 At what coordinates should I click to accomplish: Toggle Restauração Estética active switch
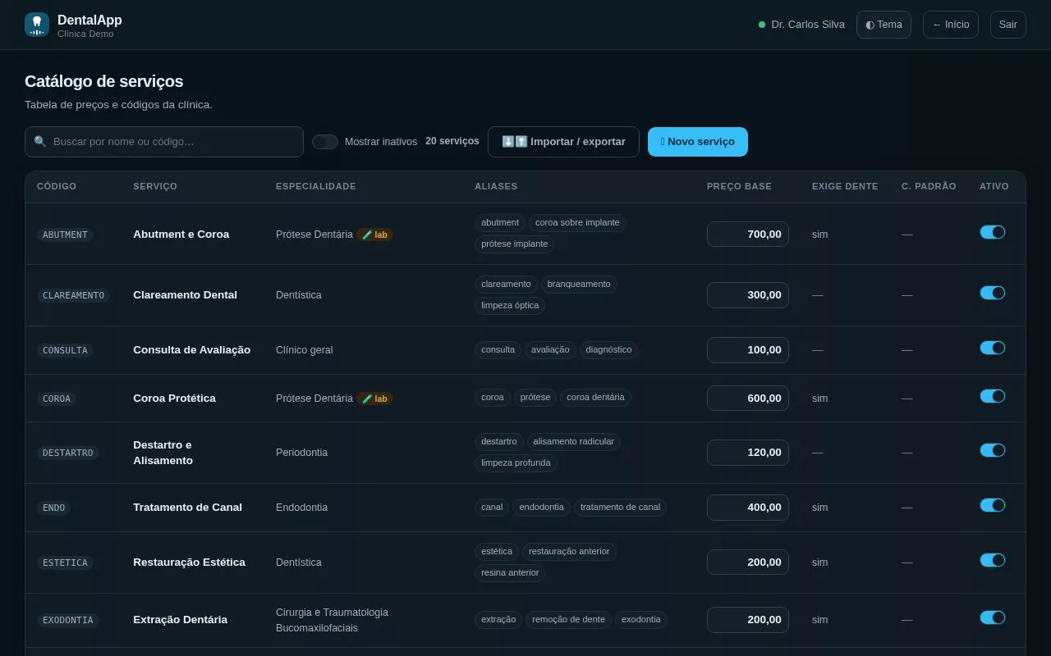993,560
